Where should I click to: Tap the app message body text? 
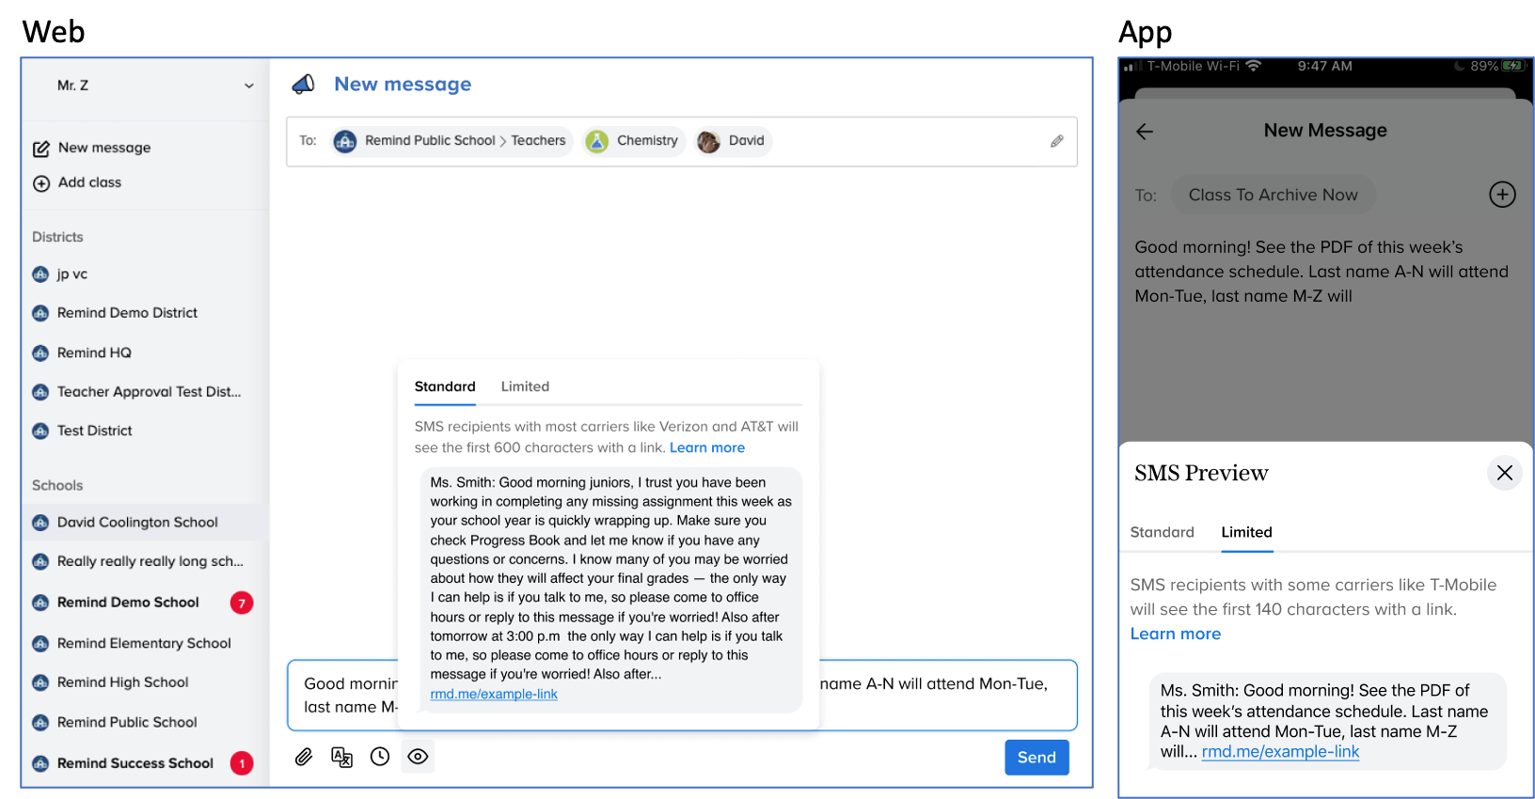pyautogui.click(x=1321, y=273)
